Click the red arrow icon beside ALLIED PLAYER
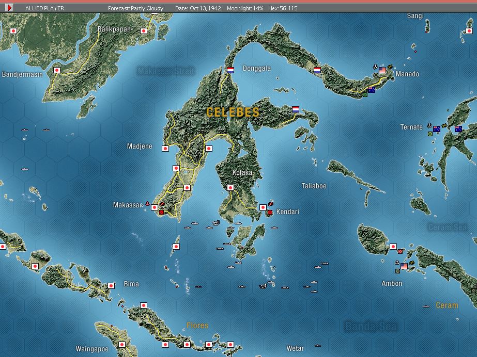Image resolution: width=477 pixels, height=357 pixels. [x=9, y=8]
